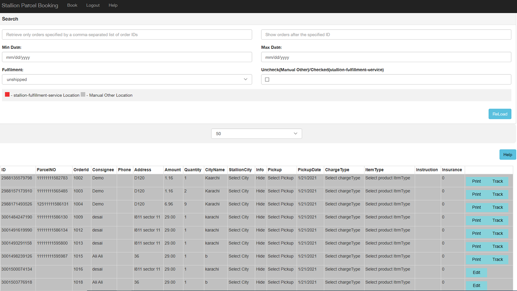
Task: Focus the 'Show orders after the specified ID' field
Action: (386, 35)
